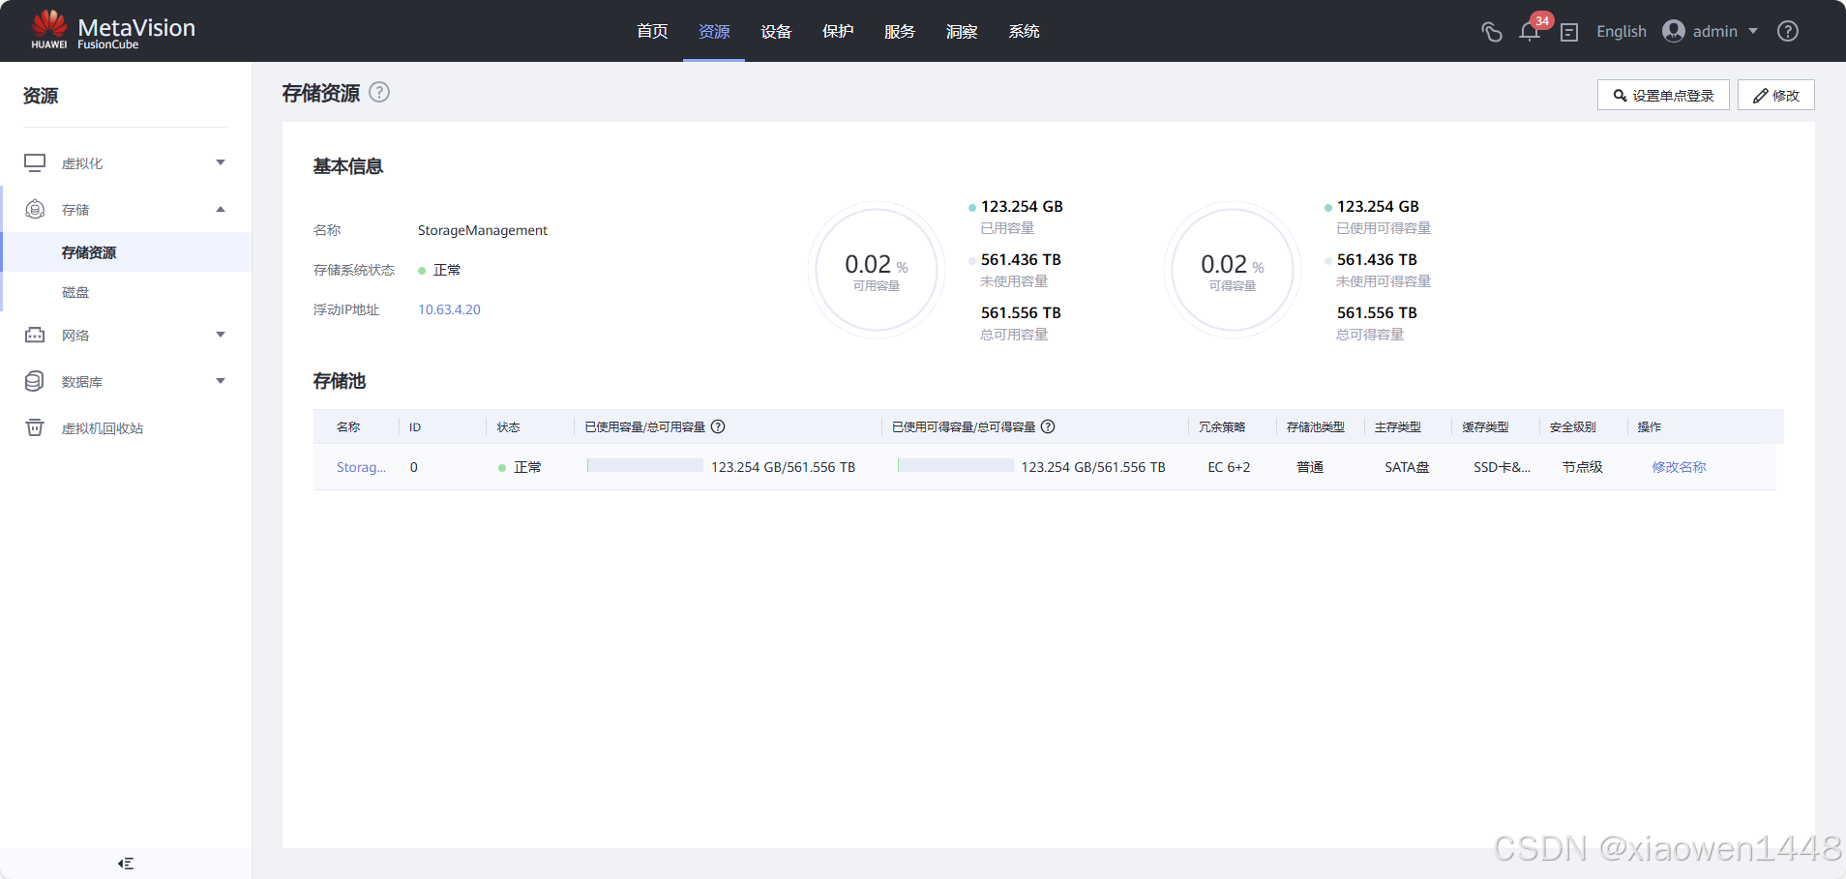Open the admin account dropdown arrow
Viewport: 1846px width, 879px height.
tap(1753, 31)
